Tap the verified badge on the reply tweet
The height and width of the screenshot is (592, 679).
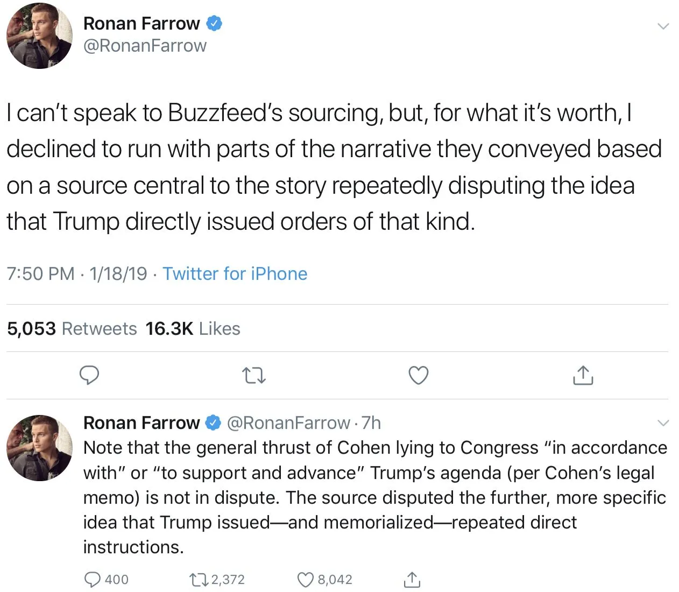[214, 423]
